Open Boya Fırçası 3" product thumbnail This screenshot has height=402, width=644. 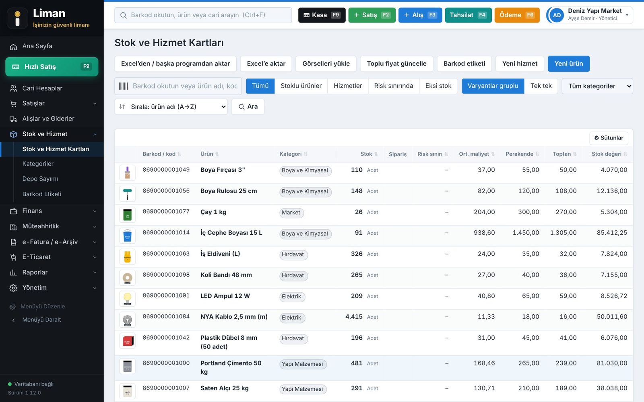(x=127, y=173)
